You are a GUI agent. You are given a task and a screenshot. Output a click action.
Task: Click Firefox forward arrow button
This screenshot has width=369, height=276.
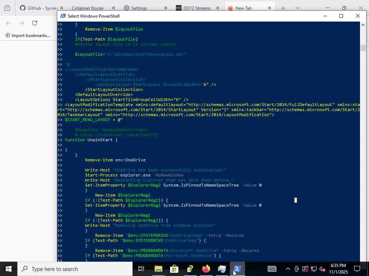click(22, 23)
